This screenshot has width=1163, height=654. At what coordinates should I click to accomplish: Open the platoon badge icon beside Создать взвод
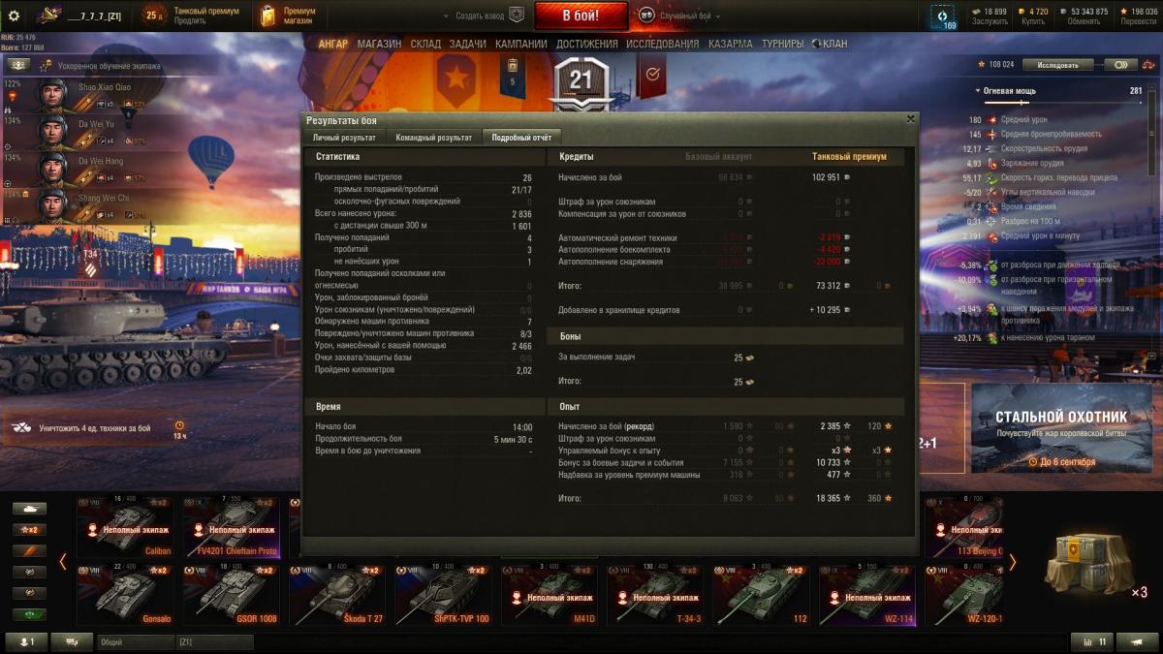coord(517,16)
